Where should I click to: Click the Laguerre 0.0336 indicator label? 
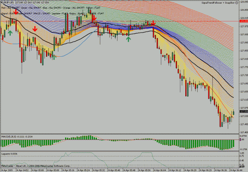coord(10,154)
